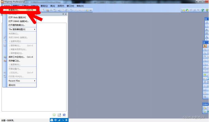Select the Polygon drawing tool
The image size is (209, 122).
(207, 30)
